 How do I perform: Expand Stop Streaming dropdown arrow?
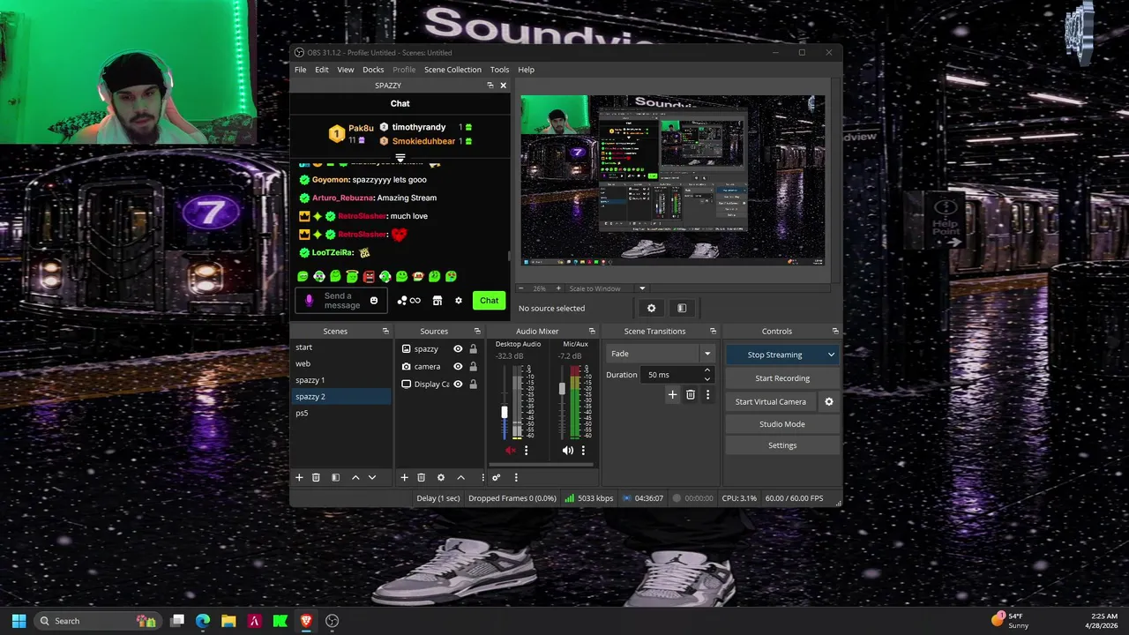(x=831, y=355)
